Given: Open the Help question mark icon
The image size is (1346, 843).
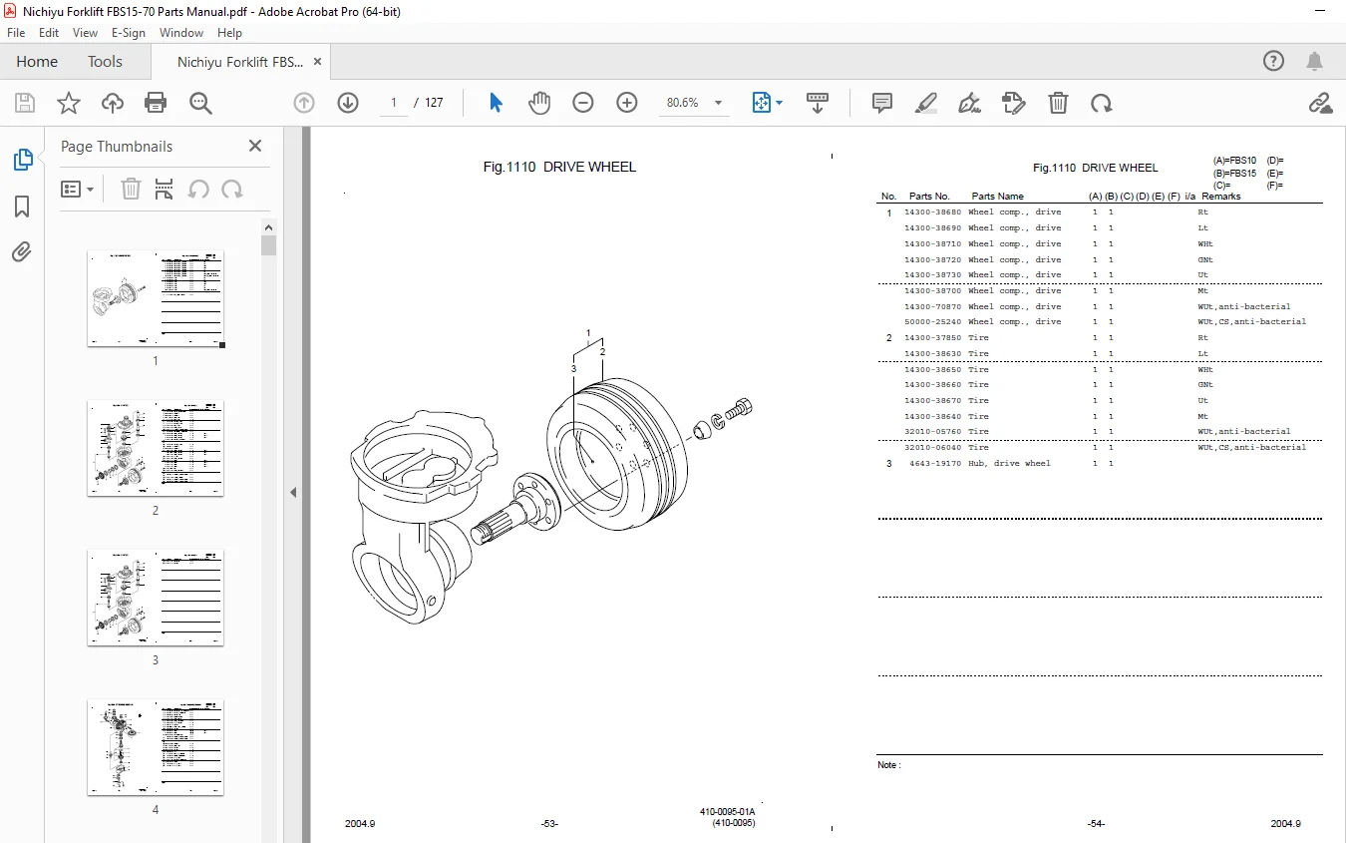Looking at the screenshot, I should pyautogui.click(x=1274, y=61).
